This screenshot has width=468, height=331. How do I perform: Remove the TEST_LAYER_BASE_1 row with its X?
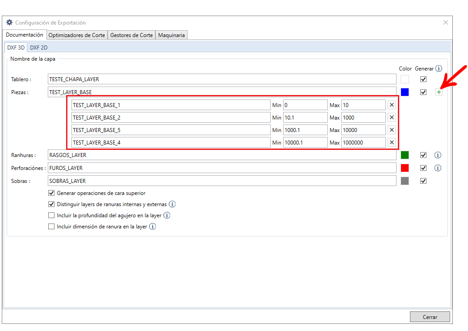(x=391, y=105)
